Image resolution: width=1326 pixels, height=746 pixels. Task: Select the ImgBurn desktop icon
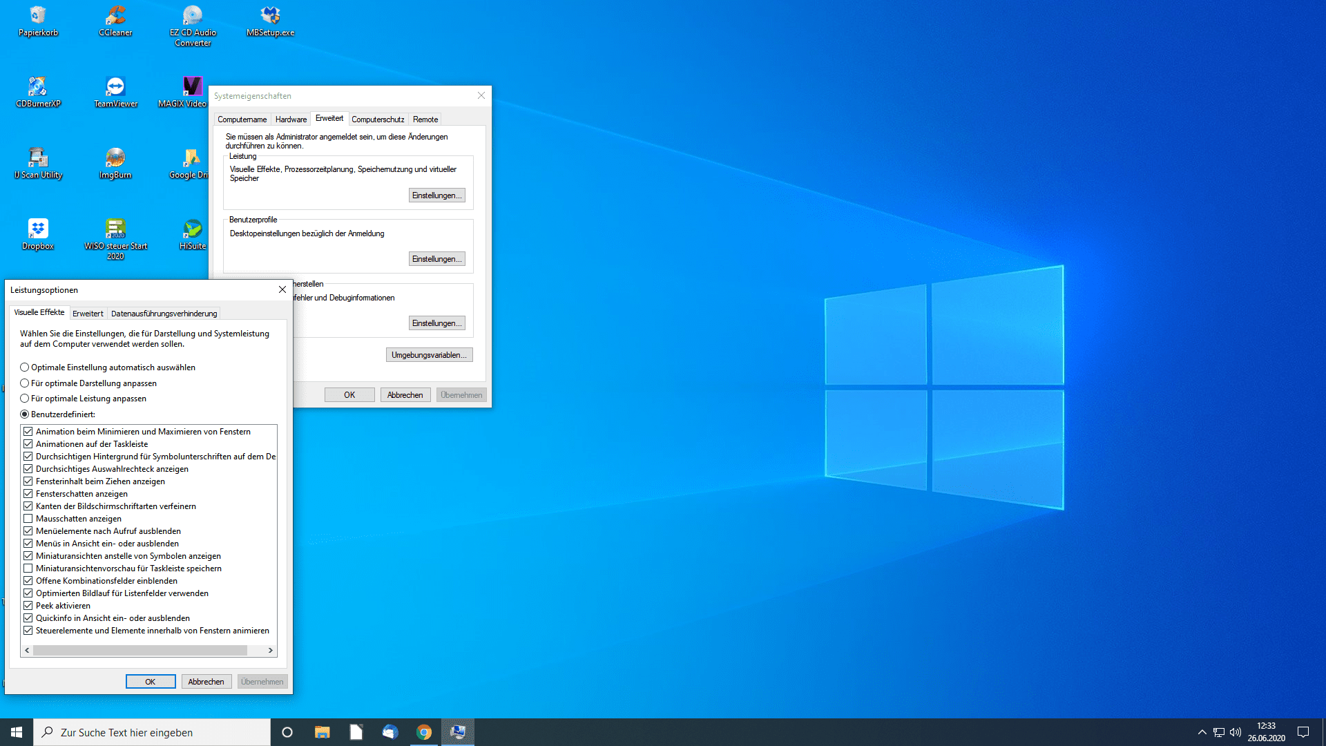click(x=115, y=163)
